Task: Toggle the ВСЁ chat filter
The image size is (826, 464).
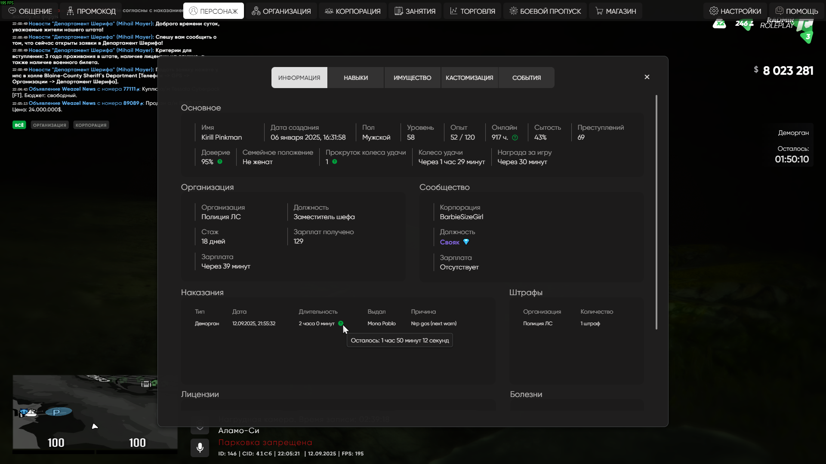Action: pos(19,125)
